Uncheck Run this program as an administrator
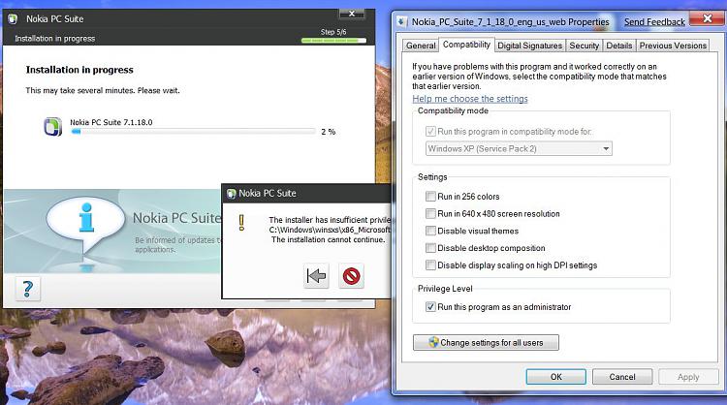Image resolution: width=727 pixels, height=405 pixels. [430, 307]
